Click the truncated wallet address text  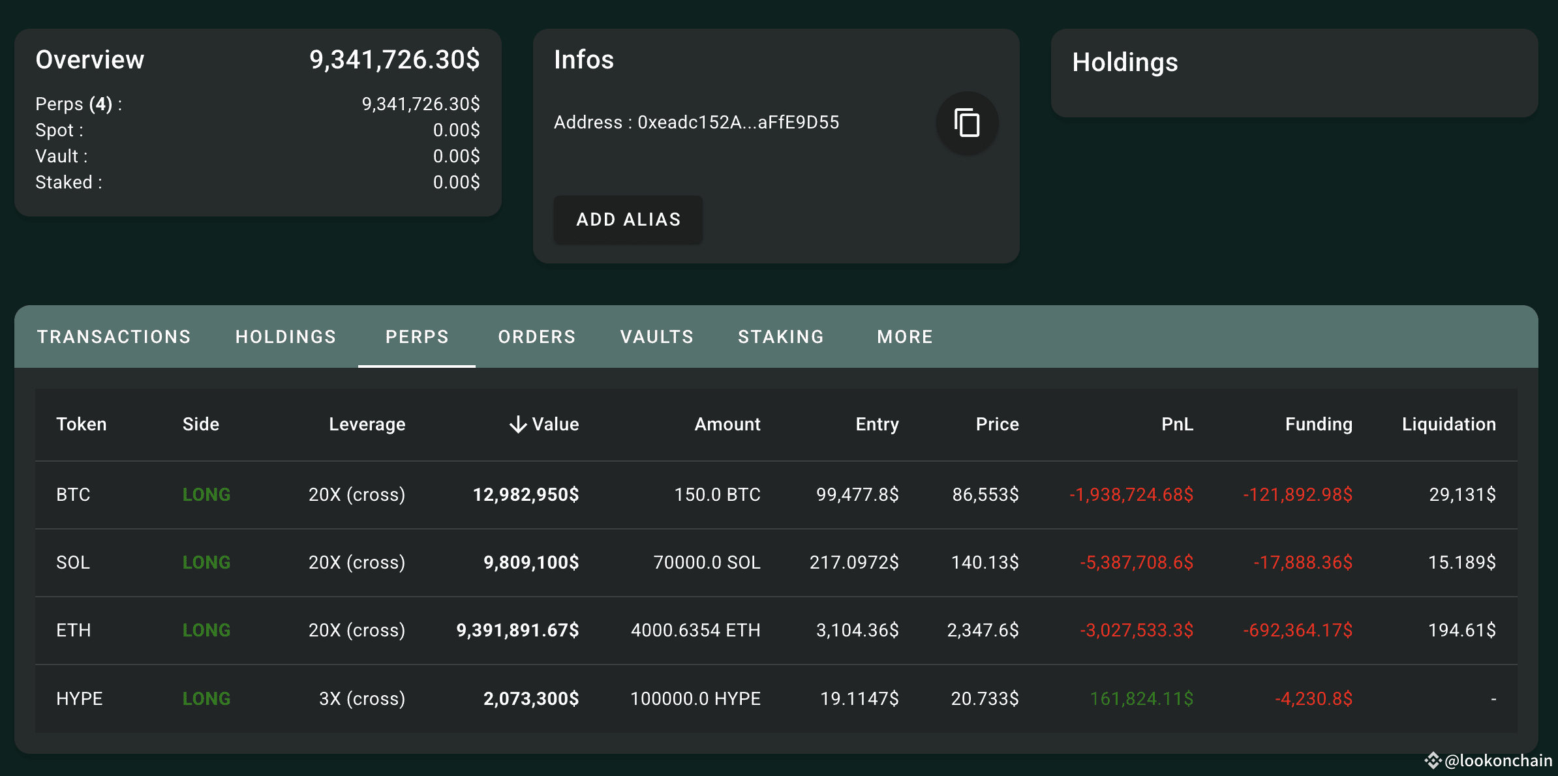[737, 123]
